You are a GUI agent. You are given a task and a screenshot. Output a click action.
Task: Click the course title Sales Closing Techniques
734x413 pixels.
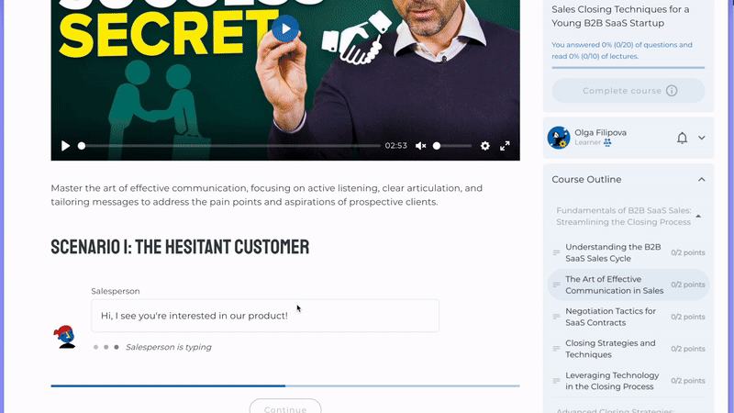tap(620, 17)
